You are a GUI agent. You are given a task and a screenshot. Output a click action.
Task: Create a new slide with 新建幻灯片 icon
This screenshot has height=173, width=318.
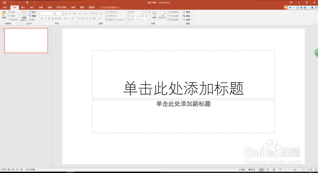(24, 14)
